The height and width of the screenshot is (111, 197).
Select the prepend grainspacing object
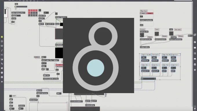pos(160,39)
